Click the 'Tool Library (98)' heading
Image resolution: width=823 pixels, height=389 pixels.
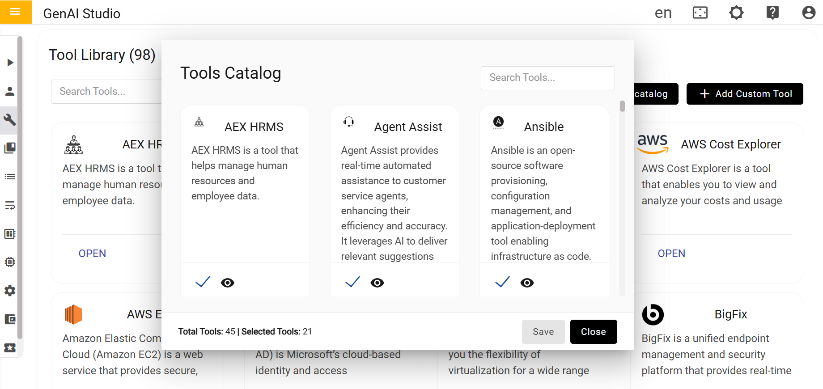(x=102, y=55)
